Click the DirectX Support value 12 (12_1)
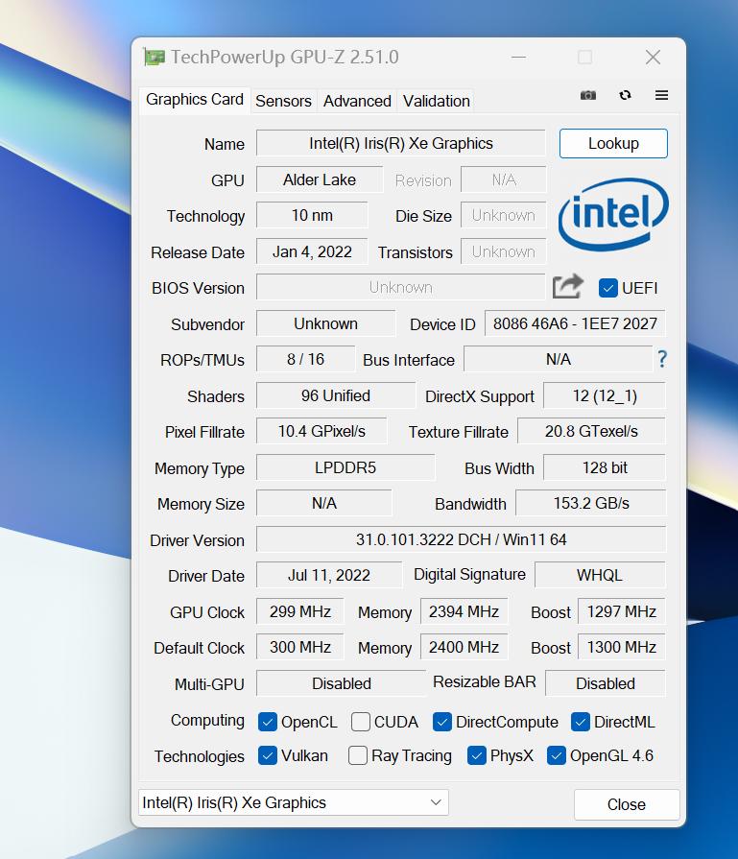Screen dimensions: 738x859 (x=605, y=395)
